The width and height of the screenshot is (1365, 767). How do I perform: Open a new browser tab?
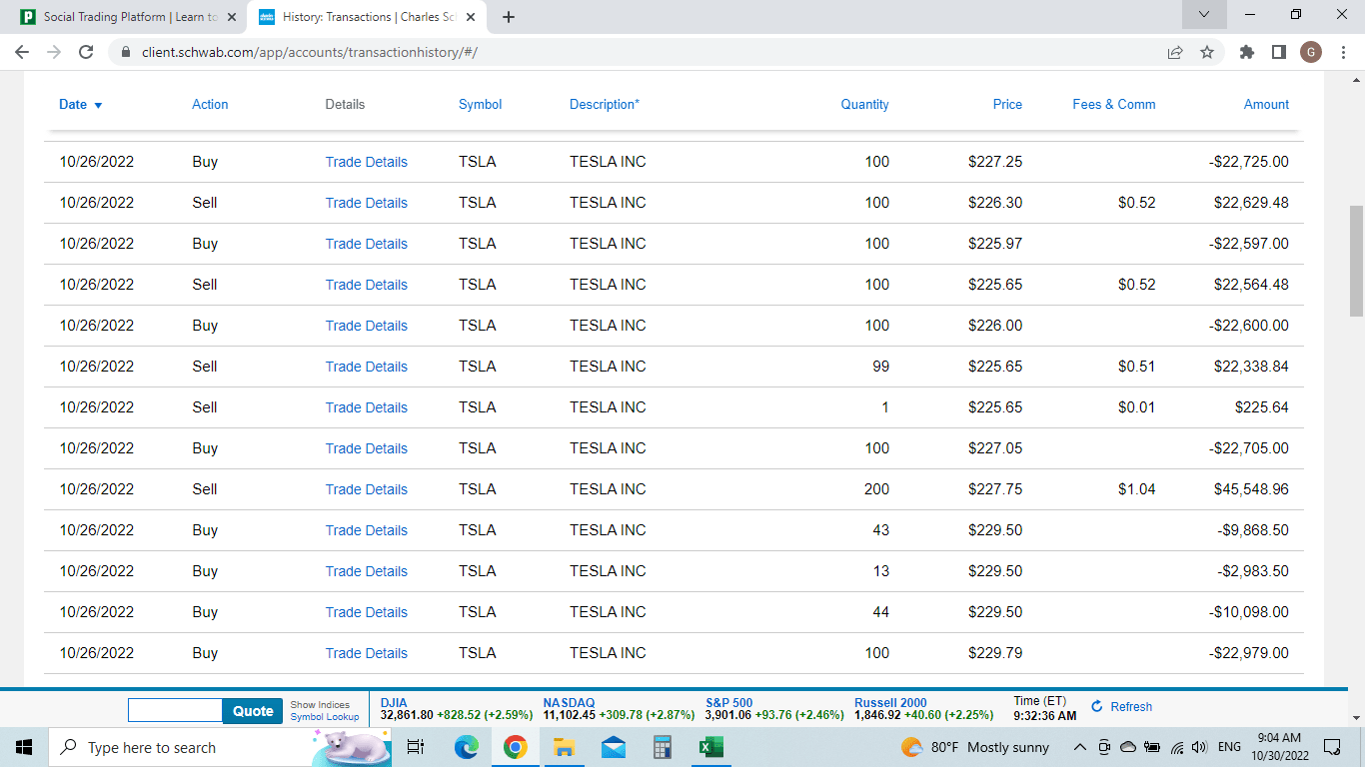[509, 17]
